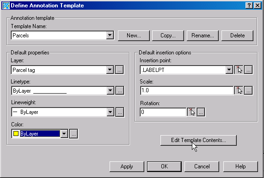This screenshot has height=178, width=264.
Task: Expand the Linetype dropdown arrow
Action: coord(111,91)
